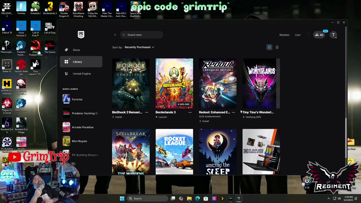Open Devil May Cry HD shortcut

point(21,87)
